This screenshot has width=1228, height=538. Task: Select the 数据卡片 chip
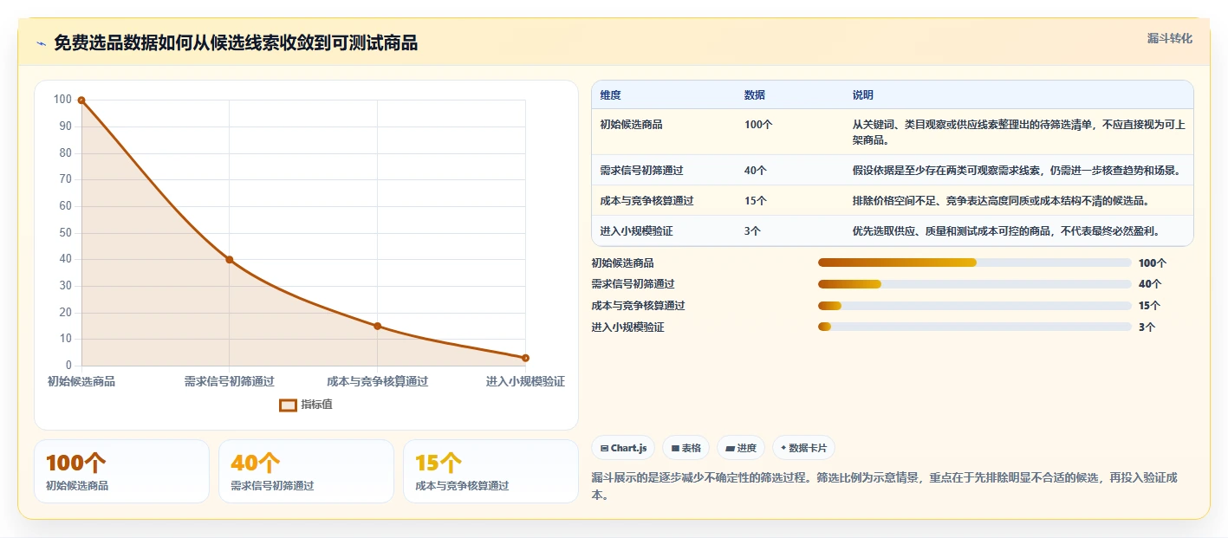point(803,448)
